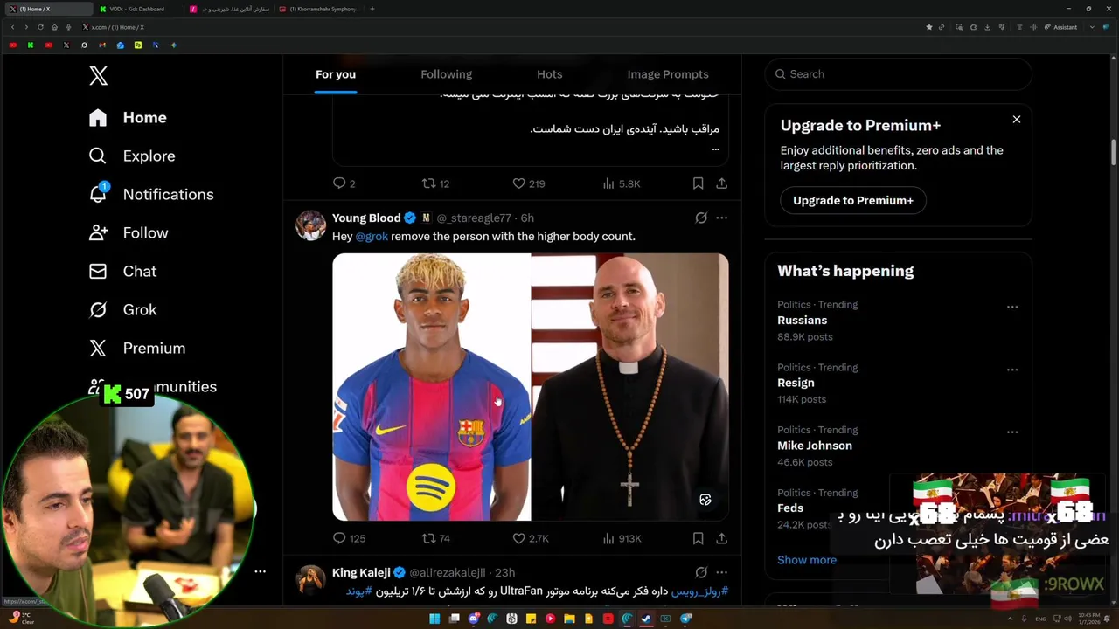Open the browser Assistant button
The height and width of the screenshot is (629, 1119).
[1061, 27]
